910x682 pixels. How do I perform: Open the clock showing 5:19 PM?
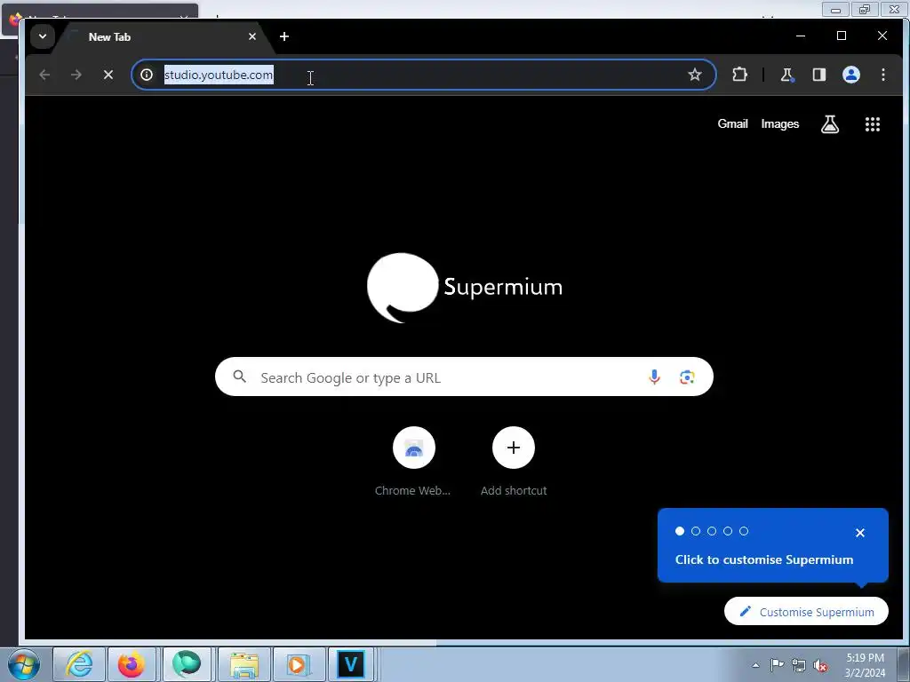tap(865, 665)
